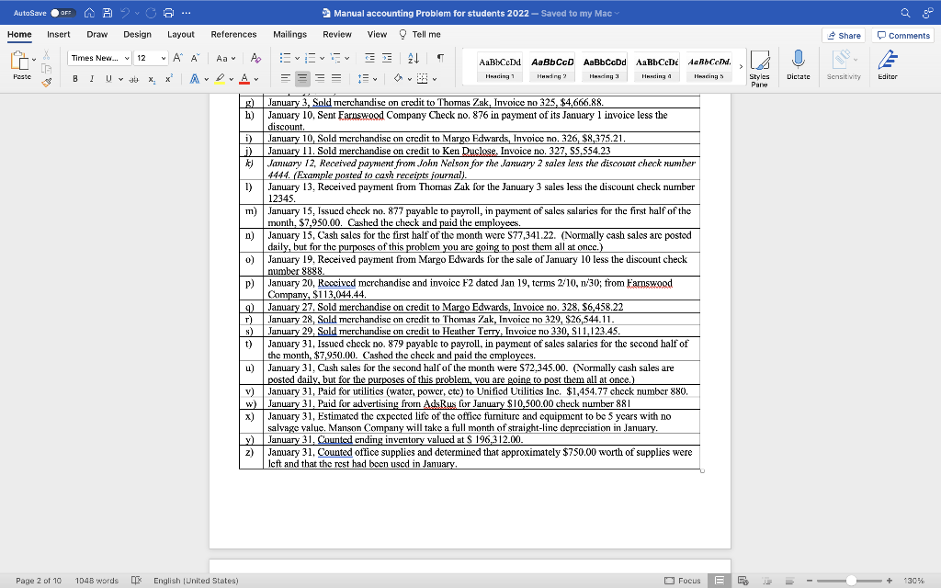The height and width of the screenshot is (588, 941).
Task: Toggle underline formatting
Action: (x=108, y=79)
